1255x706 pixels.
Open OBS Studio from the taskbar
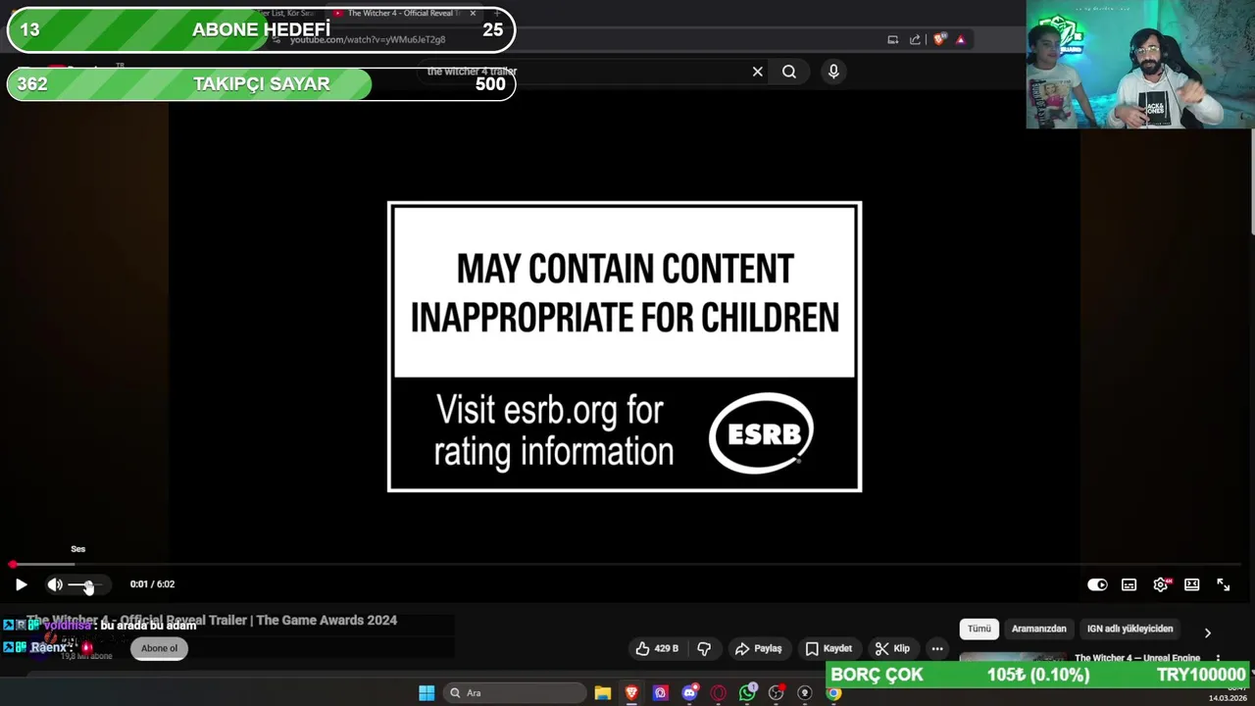point(777,693)
